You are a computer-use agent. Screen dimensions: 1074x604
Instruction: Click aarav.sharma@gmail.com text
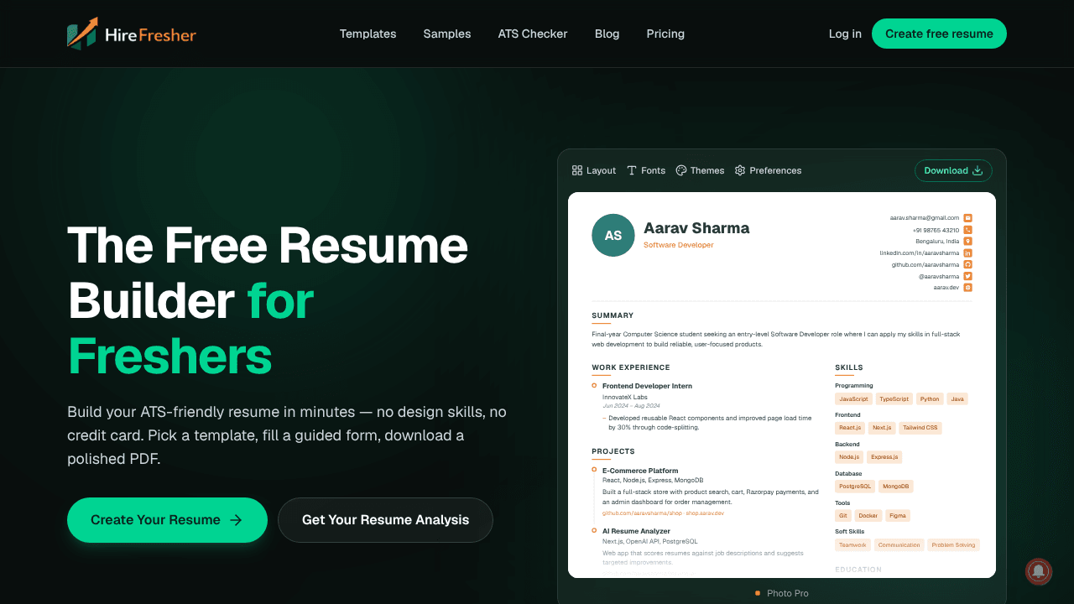point(925,218)
